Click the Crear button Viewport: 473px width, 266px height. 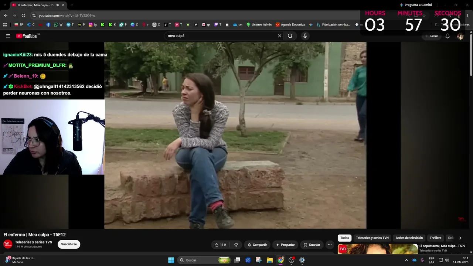pos(431,36)
